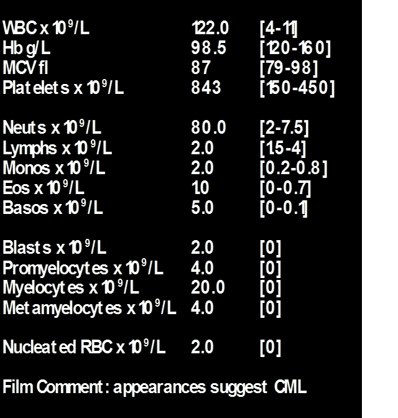Click the Platelets reference range [150-450]

tap(297, 88)
